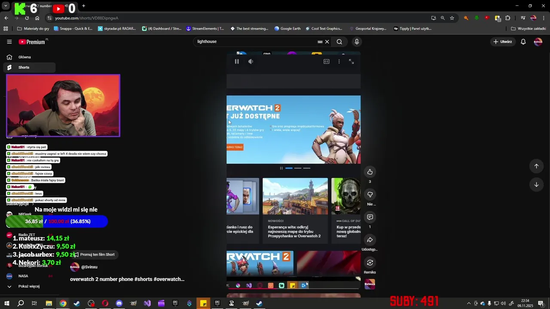
Task: Pause the Short video
Action: 237,61
